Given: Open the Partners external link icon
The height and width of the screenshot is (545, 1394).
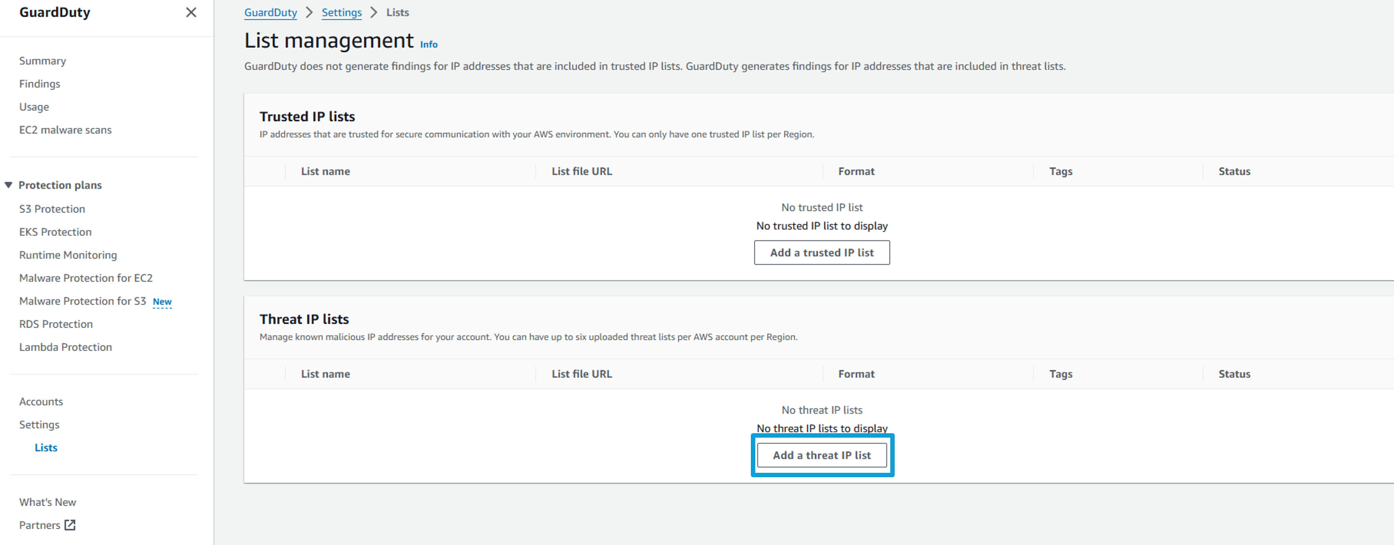Looking at the screenshot, I should (x=70, y=524).
